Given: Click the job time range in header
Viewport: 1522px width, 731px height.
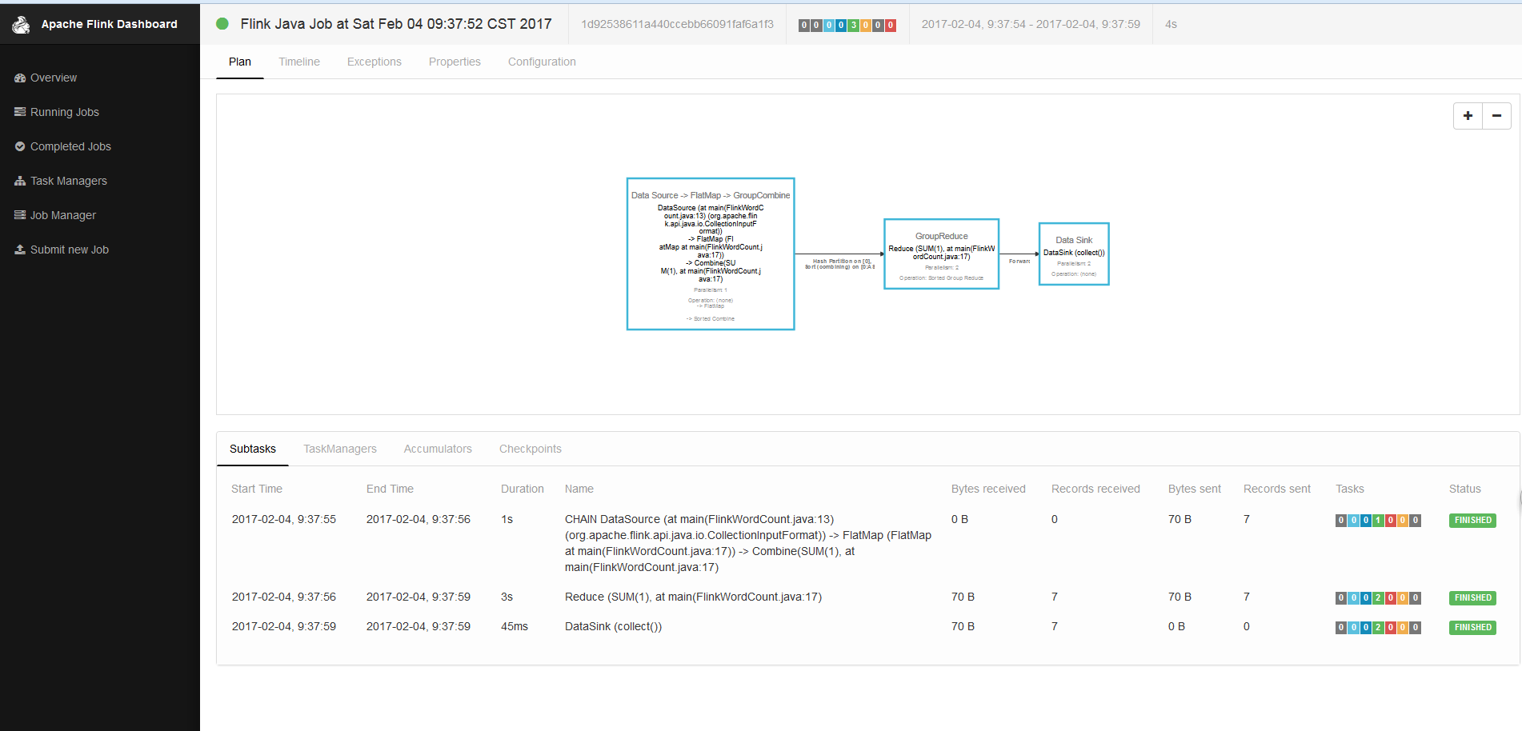Looking at the screenshot, I should click(1031, 24).
